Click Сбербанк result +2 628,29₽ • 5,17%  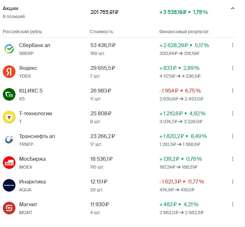184,45
